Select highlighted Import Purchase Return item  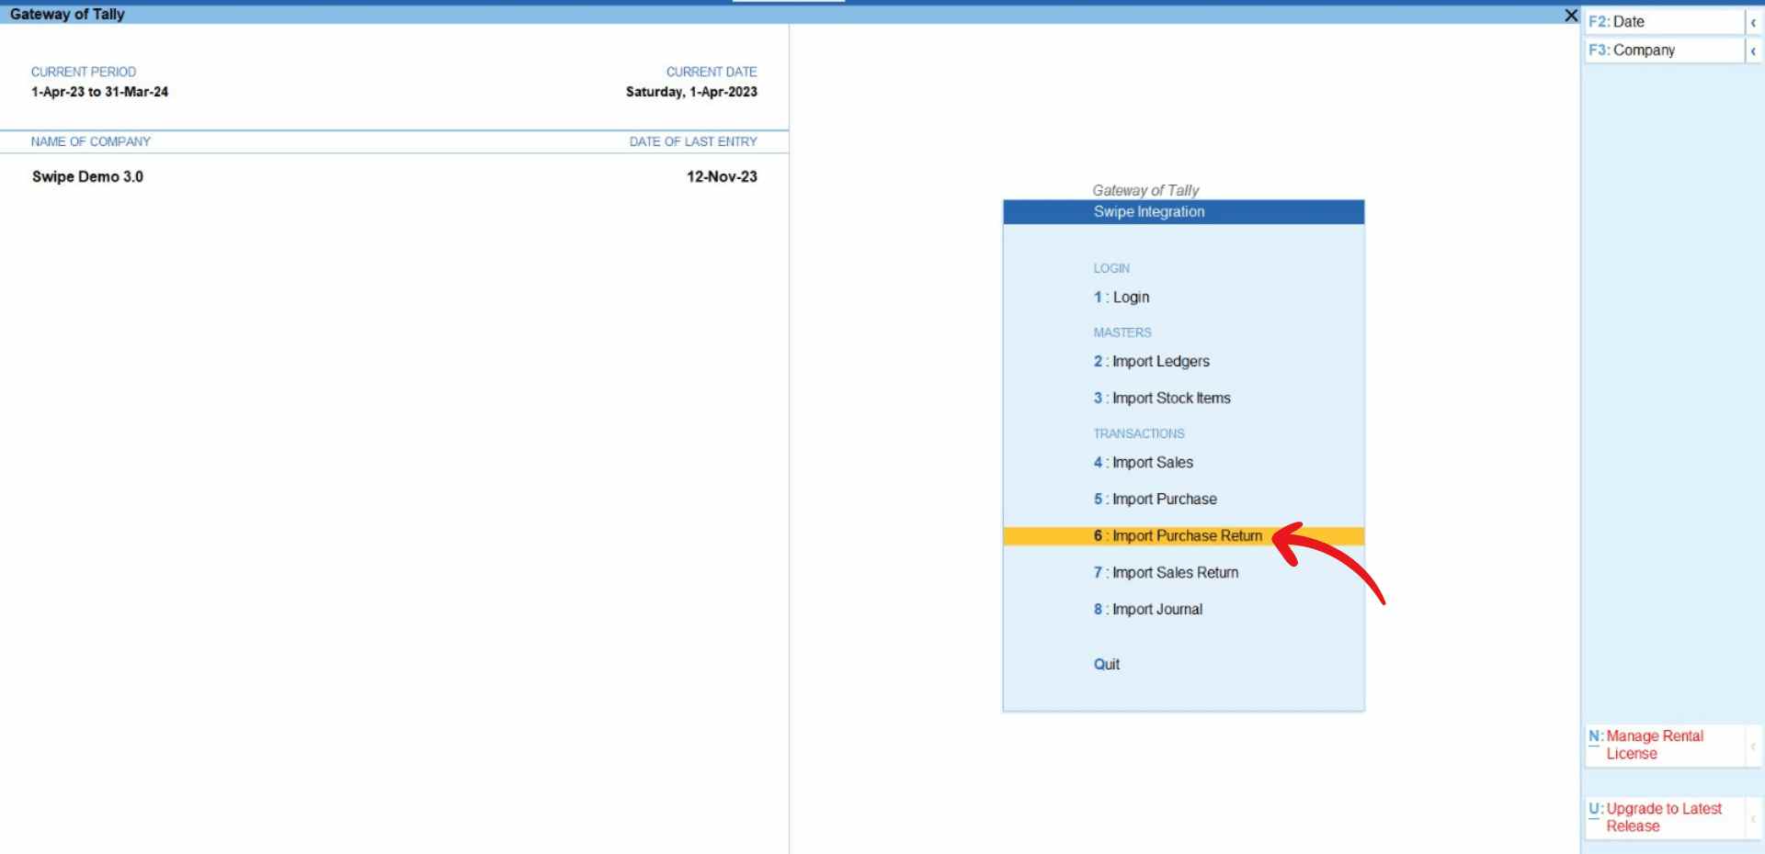pyautogui.click(x=1183, y=536)
